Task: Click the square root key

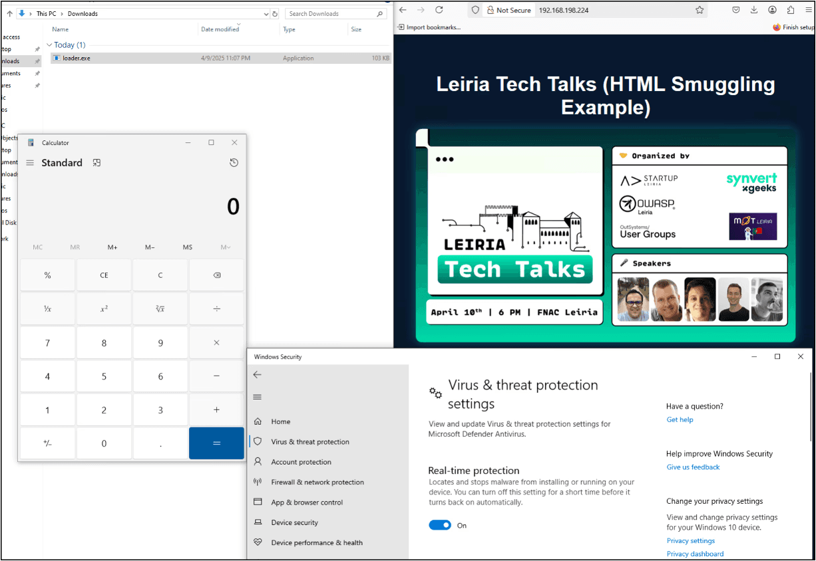Action: pos(160,309)
